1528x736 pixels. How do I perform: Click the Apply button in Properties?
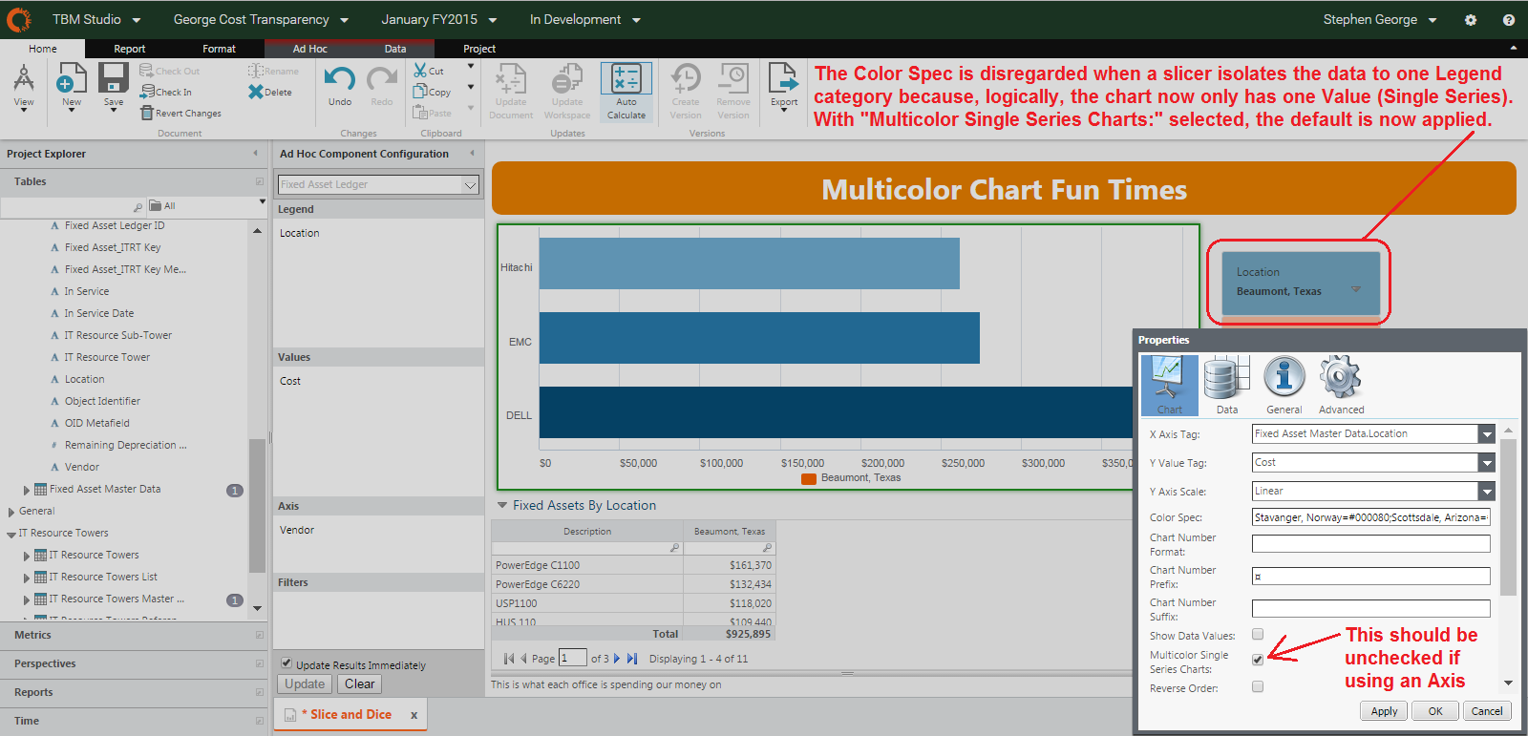pyautogui.click(x=1384, y=711)
